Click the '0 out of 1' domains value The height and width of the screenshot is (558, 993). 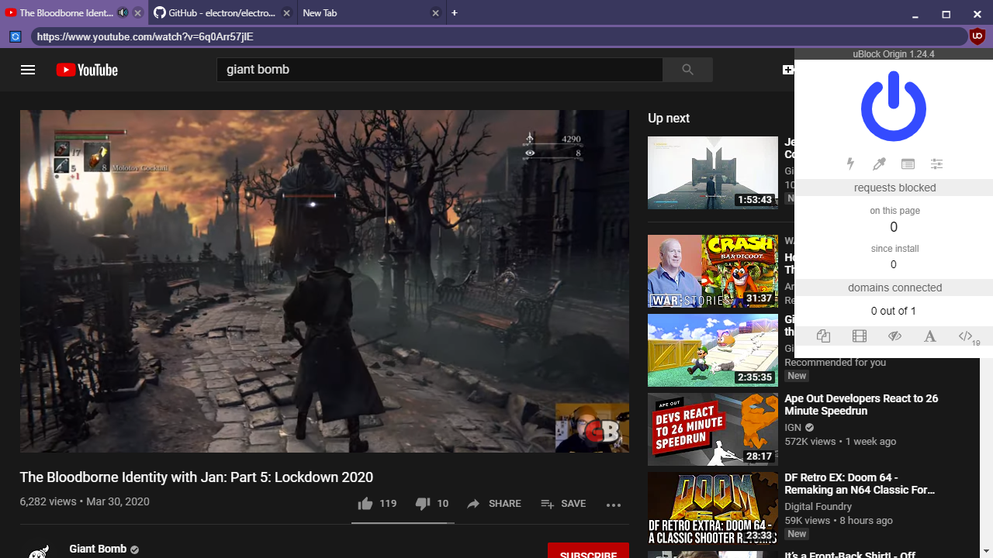[x=894, y=311]
